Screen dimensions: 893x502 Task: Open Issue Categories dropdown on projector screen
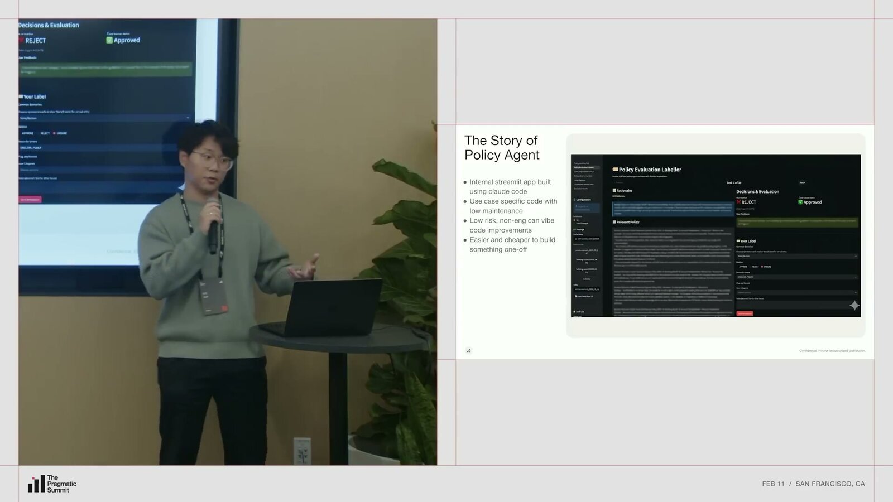pos(99,170)
